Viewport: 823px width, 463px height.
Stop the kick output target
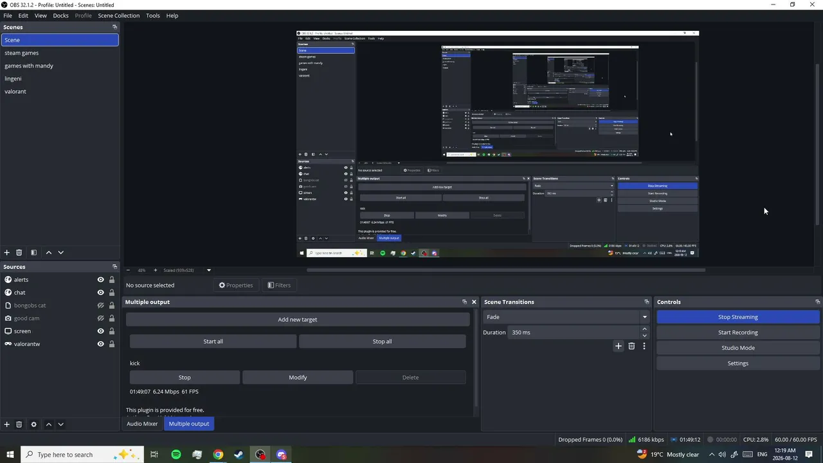pos(185,377)
